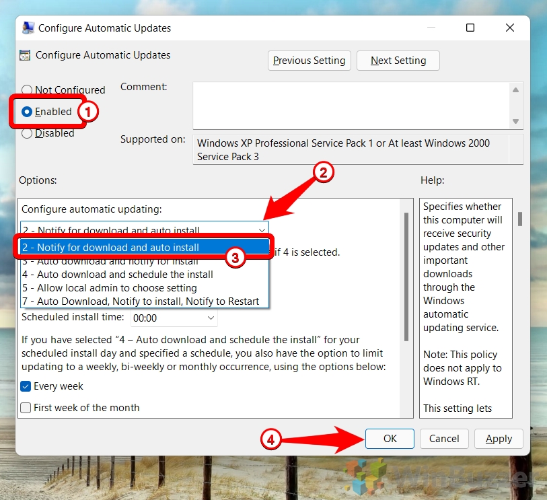Image resolution: width=547 pixels, height=500 pixels.
Task: Open the Scheduled install time 00:00 dropdown
Action: 174,318
